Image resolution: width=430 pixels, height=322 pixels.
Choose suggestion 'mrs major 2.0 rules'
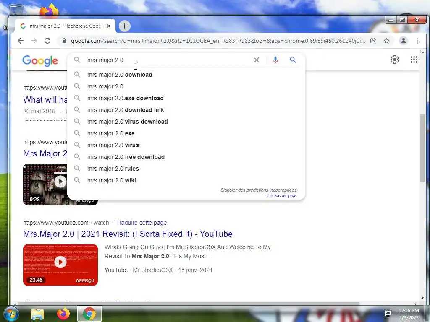[x=186, y=169]
